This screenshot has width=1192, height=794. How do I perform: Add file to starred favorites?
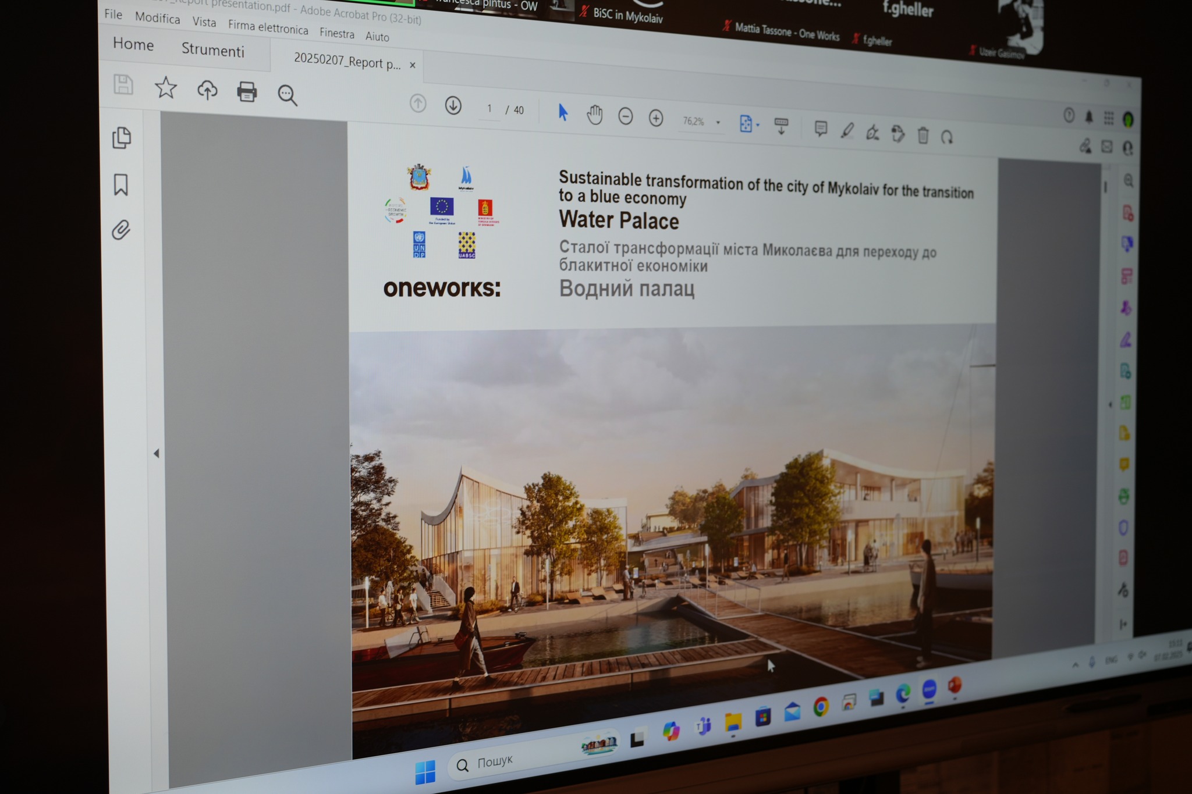pos(166,88)
